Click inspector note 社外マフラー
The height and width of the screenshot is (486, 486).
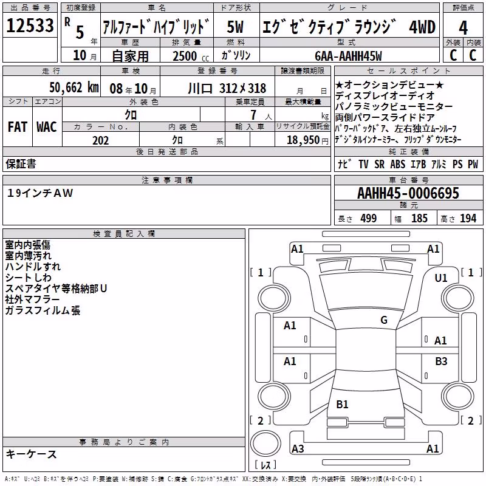pos(32,299)
